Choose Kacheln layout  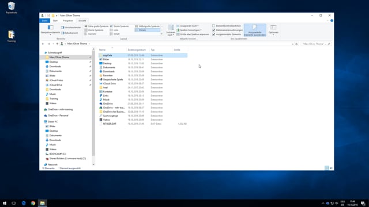coord(91,34)
